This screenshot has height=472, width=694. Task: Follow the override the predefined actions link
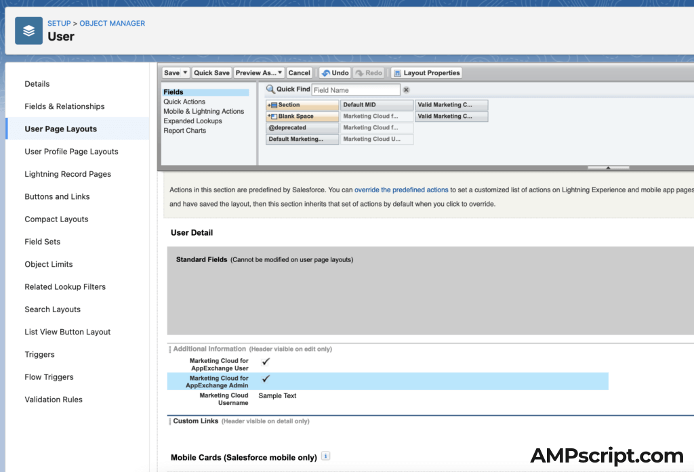point(401,190)
